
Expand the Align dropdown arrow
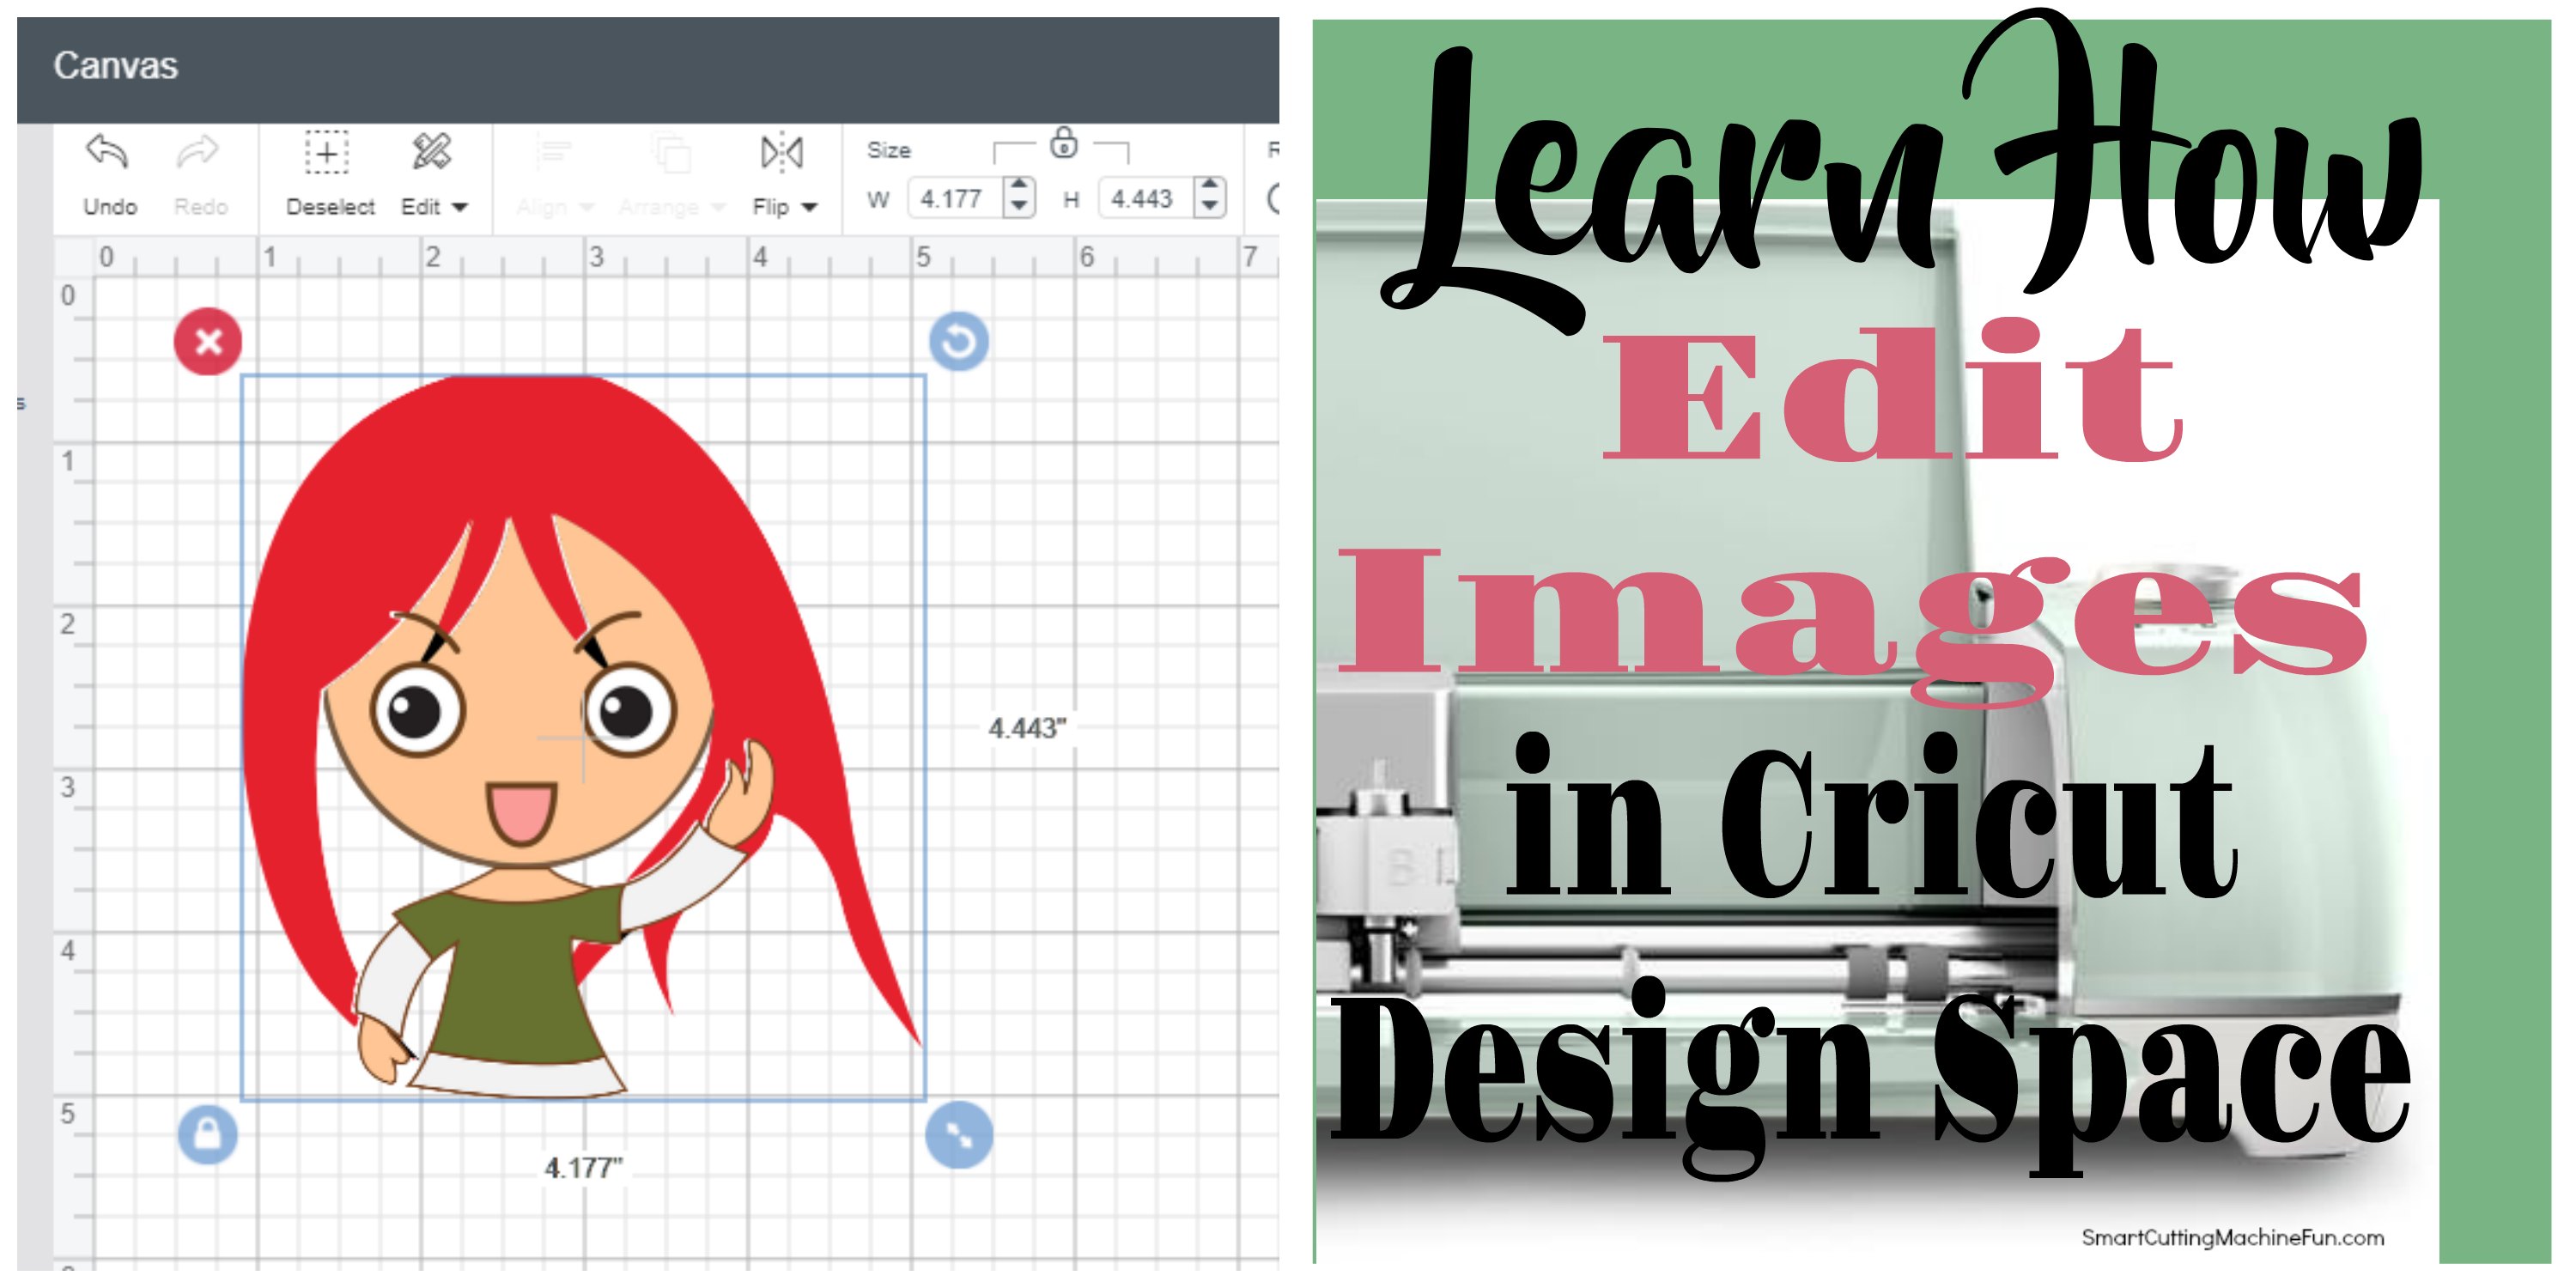(x=587, y=208)
